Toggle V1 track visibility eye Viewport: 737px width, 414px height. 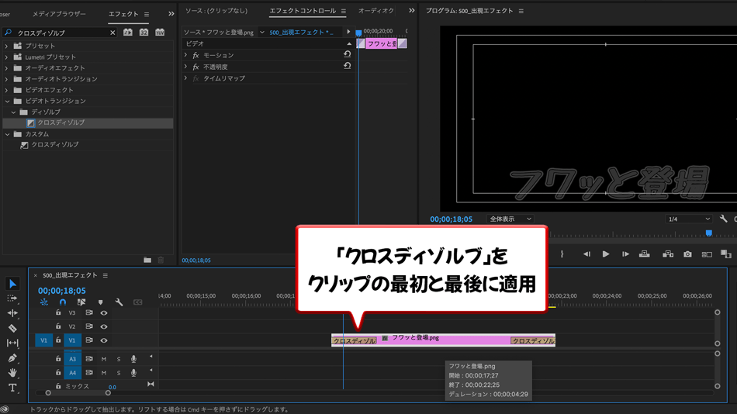click(x=104, y=340)
